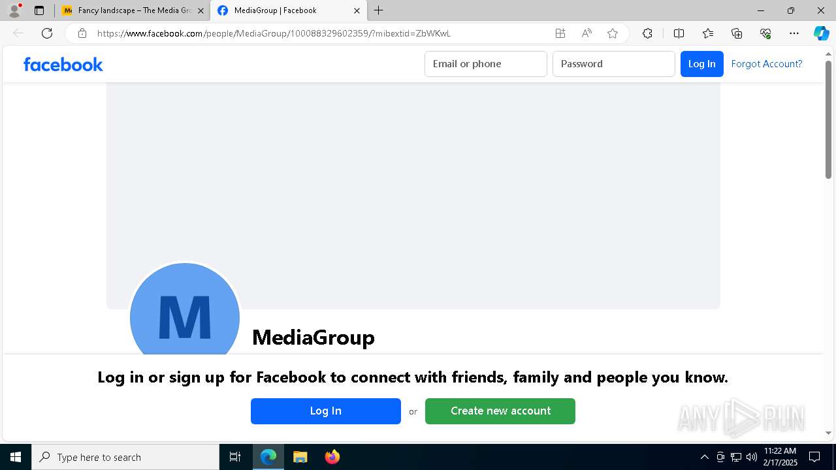Open Settings and more ellipsis menu
Screen dimensions: 836x470
[794, 33]
